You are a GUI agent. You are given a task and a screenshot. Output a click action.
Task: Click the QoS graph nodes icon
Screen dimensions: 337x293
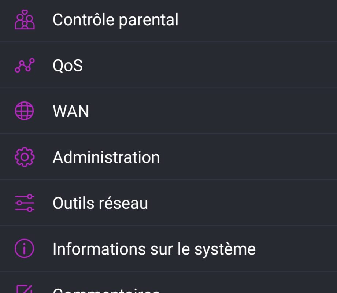[x=25, y=65]
